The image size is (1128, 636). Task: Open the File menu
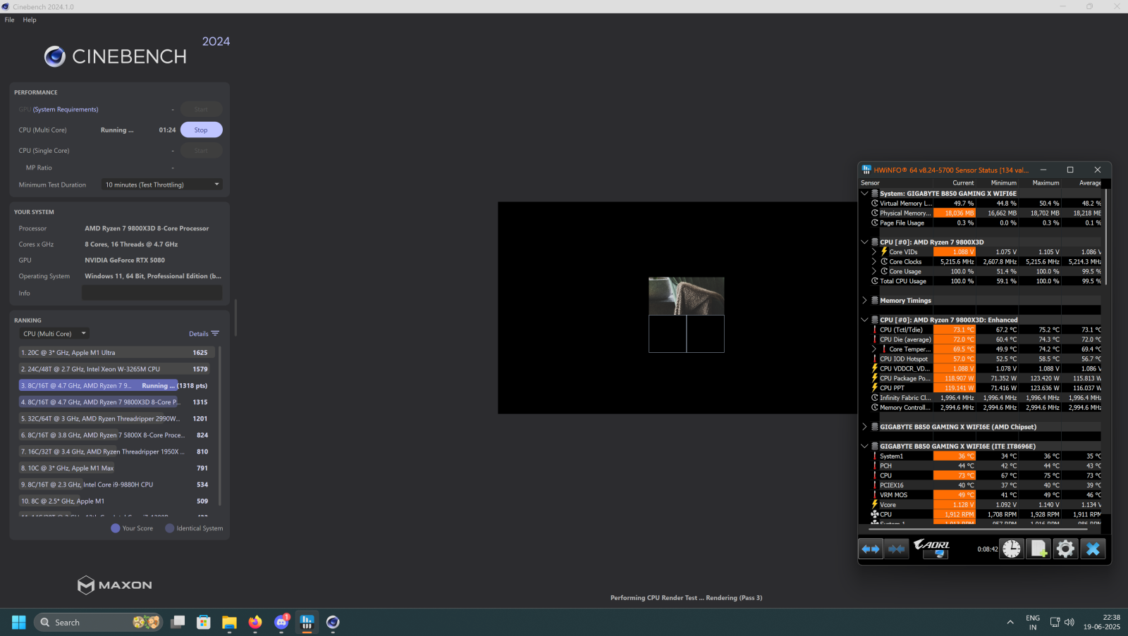click(x=9, y=20)
